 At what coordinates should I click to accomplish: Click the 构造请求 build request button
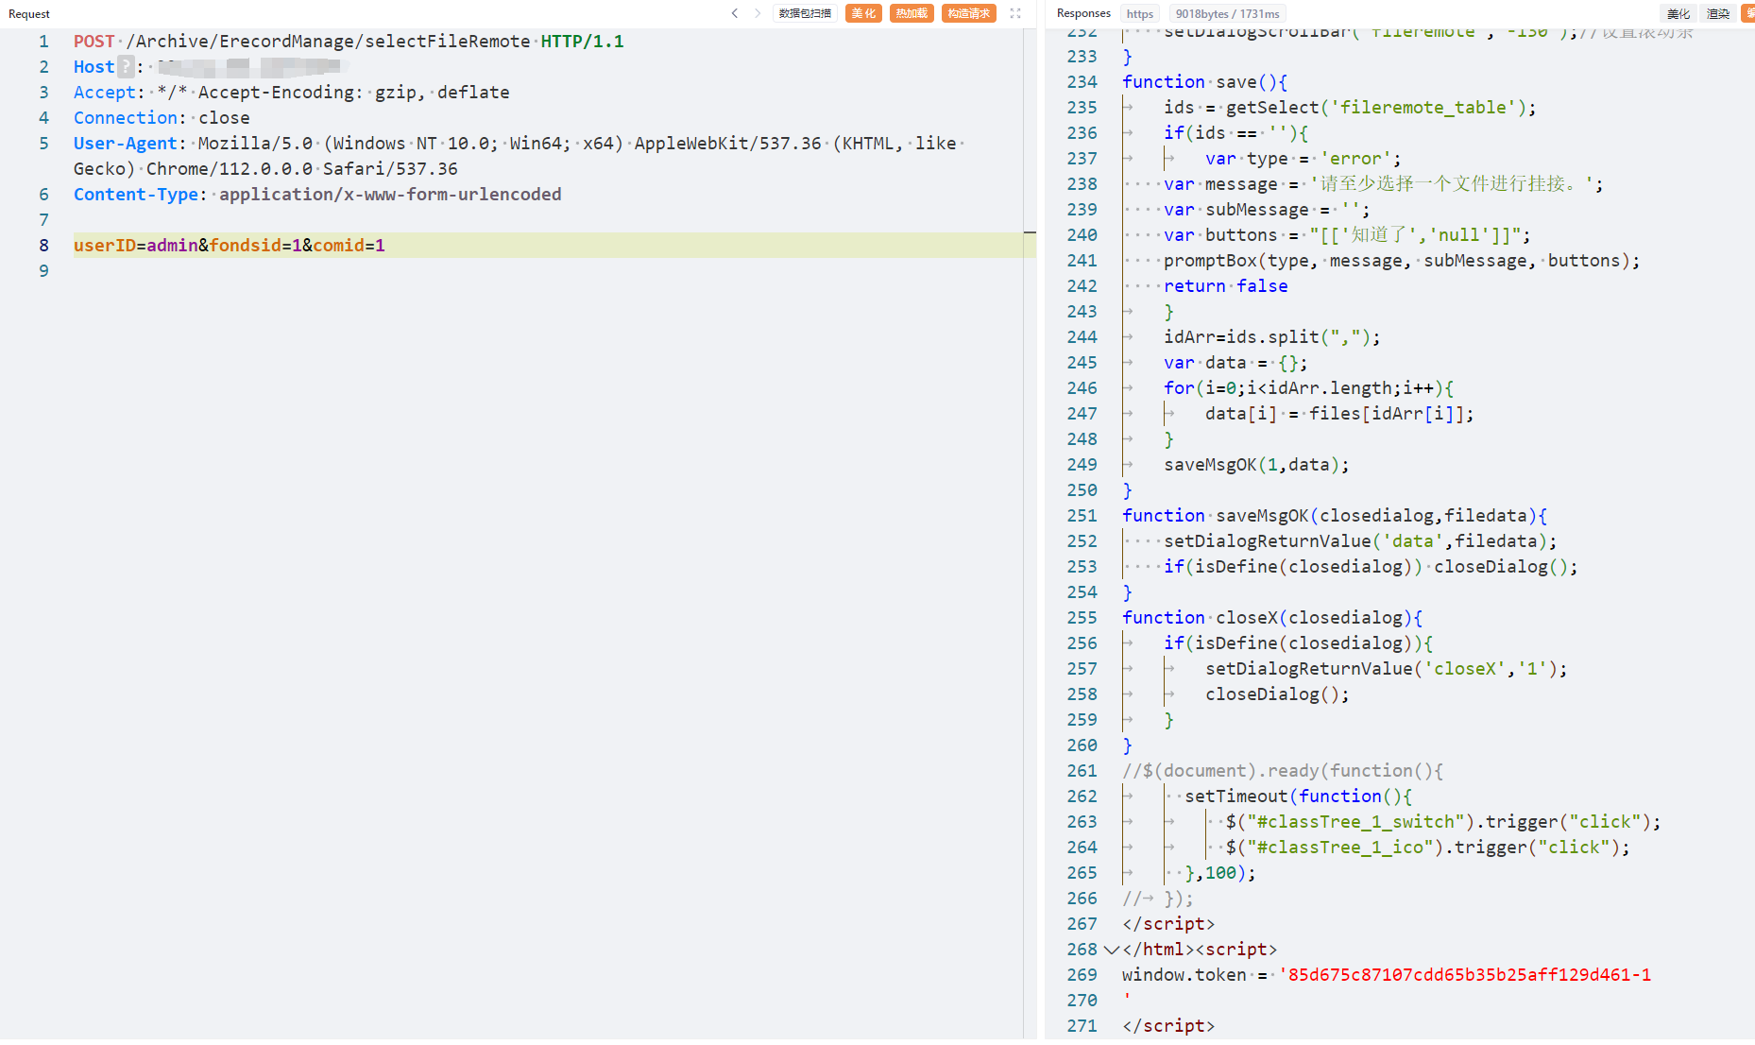pos(969,13)
